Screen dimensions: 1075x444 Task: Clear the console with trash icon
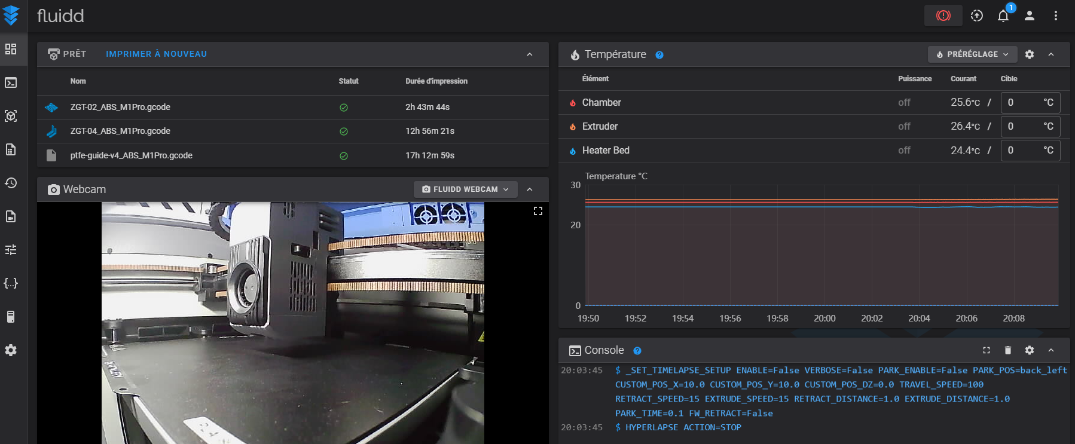pyautogui.click(x=1008, y=350)
